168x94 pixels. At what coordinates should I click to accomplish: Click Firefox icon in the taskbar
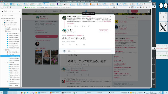click(x=22, y=93)
